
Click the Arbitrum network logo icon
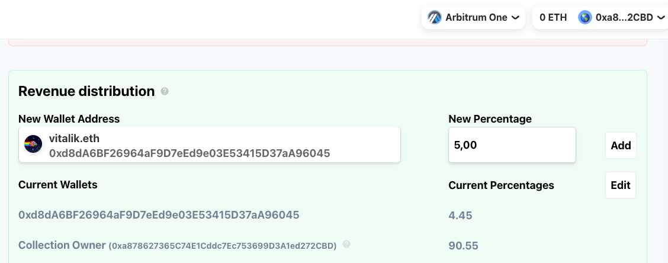(435, 17)
